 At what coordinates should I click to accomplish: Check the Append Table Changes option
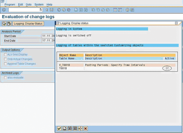[x=5, y=64]
